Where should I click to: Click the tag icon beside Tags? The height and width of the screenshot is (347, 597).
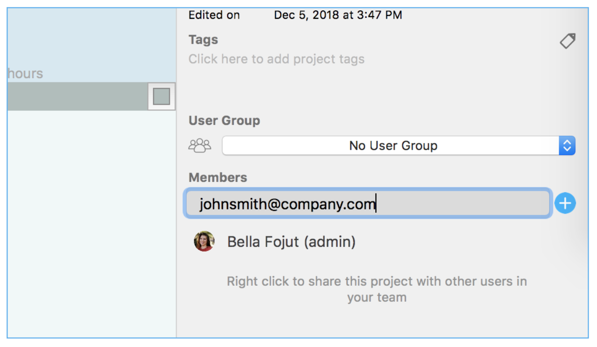tap(568, 41)
